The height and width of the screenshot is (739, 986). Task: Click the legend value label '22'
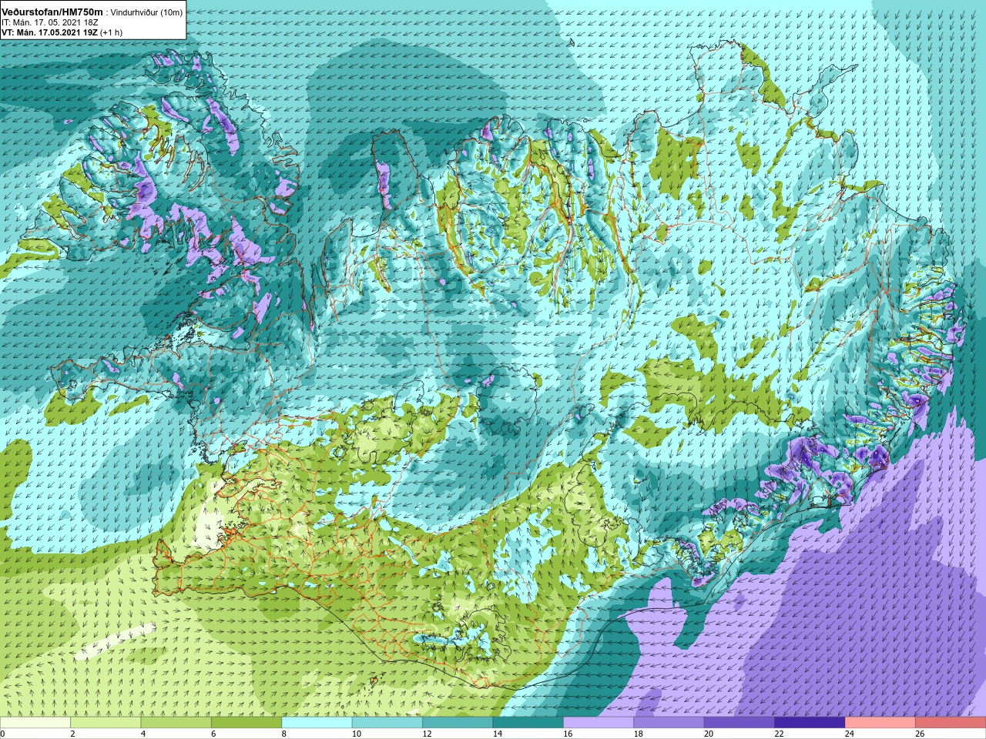[x=779, y=734]
